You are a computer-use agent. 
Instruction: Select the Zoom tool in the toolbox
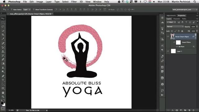point(3,97)
